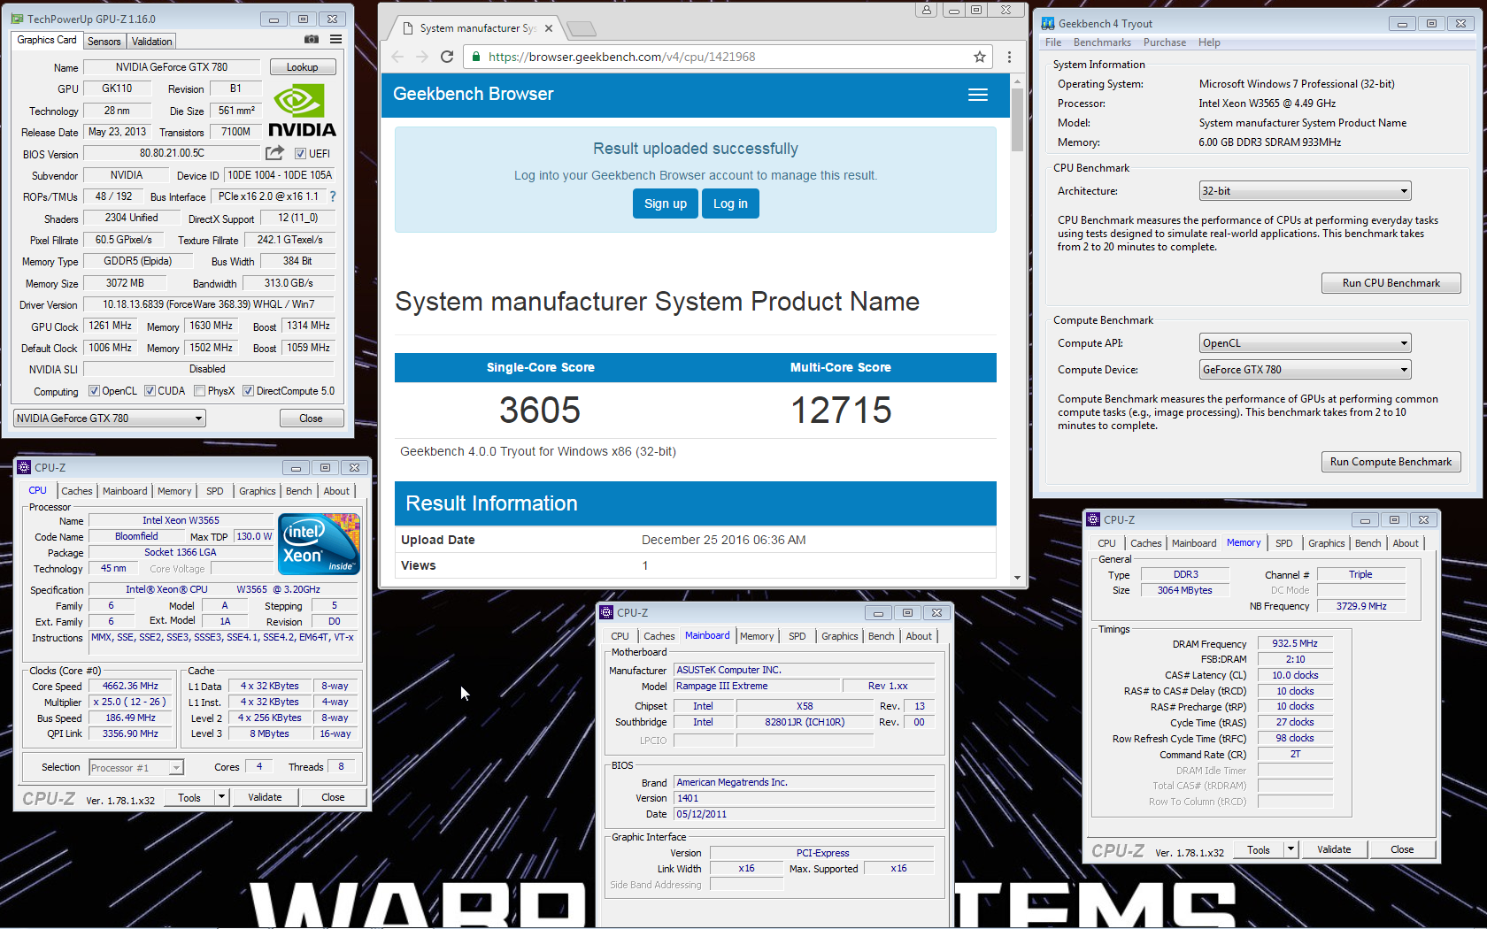
Task: Click the secure padlock icon in address bar
Action: [x=476, y=57]
